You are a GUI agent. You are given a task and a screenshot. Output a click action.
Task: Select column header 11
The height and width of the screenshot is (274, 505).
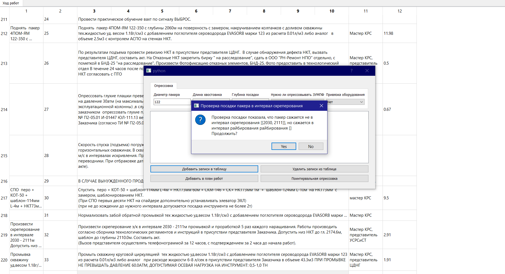pyautogui.click(x=366, y=11)
